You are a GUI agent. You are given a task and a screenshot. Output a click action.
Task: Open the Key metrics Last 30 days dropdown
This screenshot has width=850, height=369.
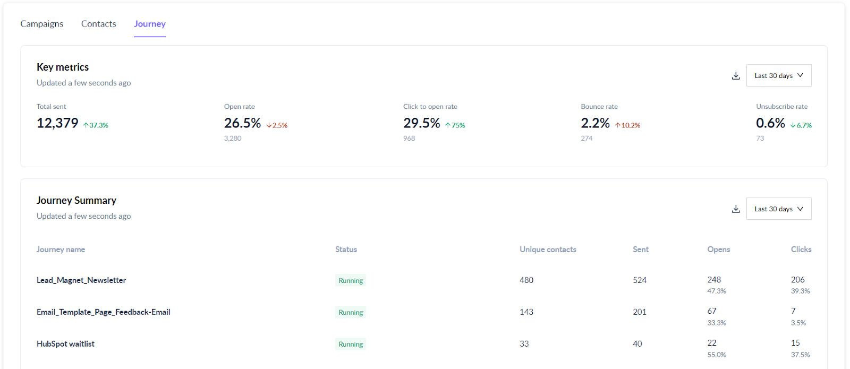778,76
